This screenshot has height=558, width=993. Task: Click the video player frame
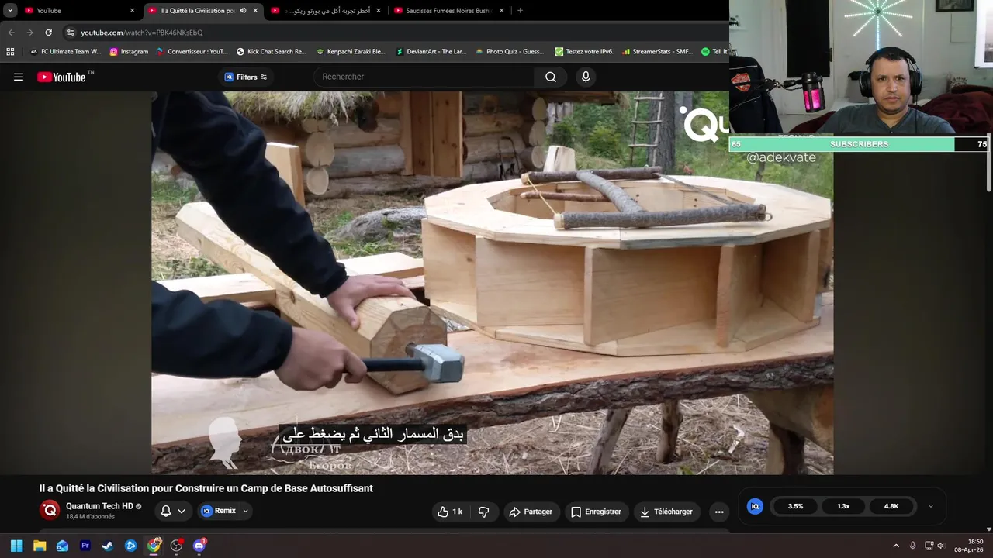click(x=492, y=283)
